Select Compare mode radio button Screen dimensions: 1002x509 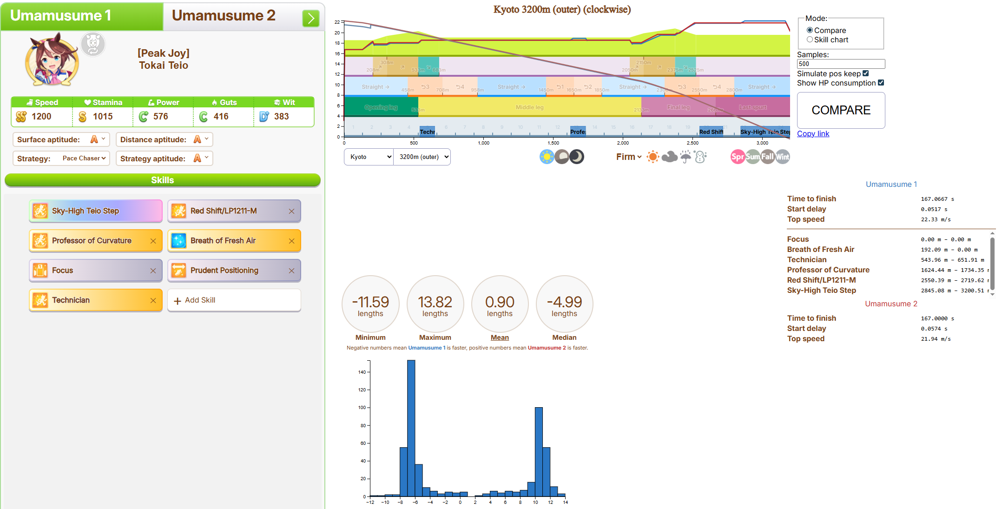point(810,30)
